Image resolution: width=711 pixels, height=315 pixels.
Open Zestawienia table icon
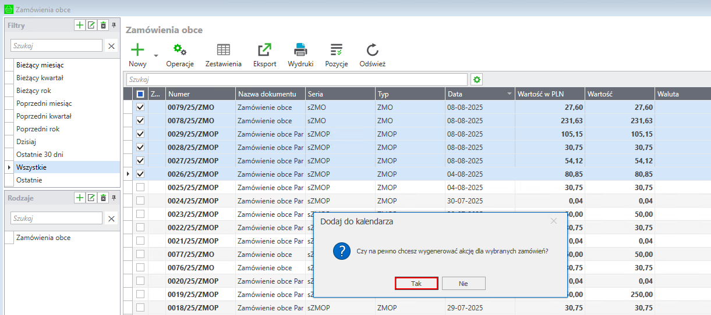223,51
